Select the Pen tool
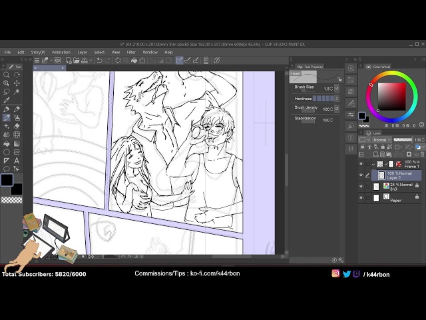The width and height of the screenshot is (426, 320). [6, 109]
